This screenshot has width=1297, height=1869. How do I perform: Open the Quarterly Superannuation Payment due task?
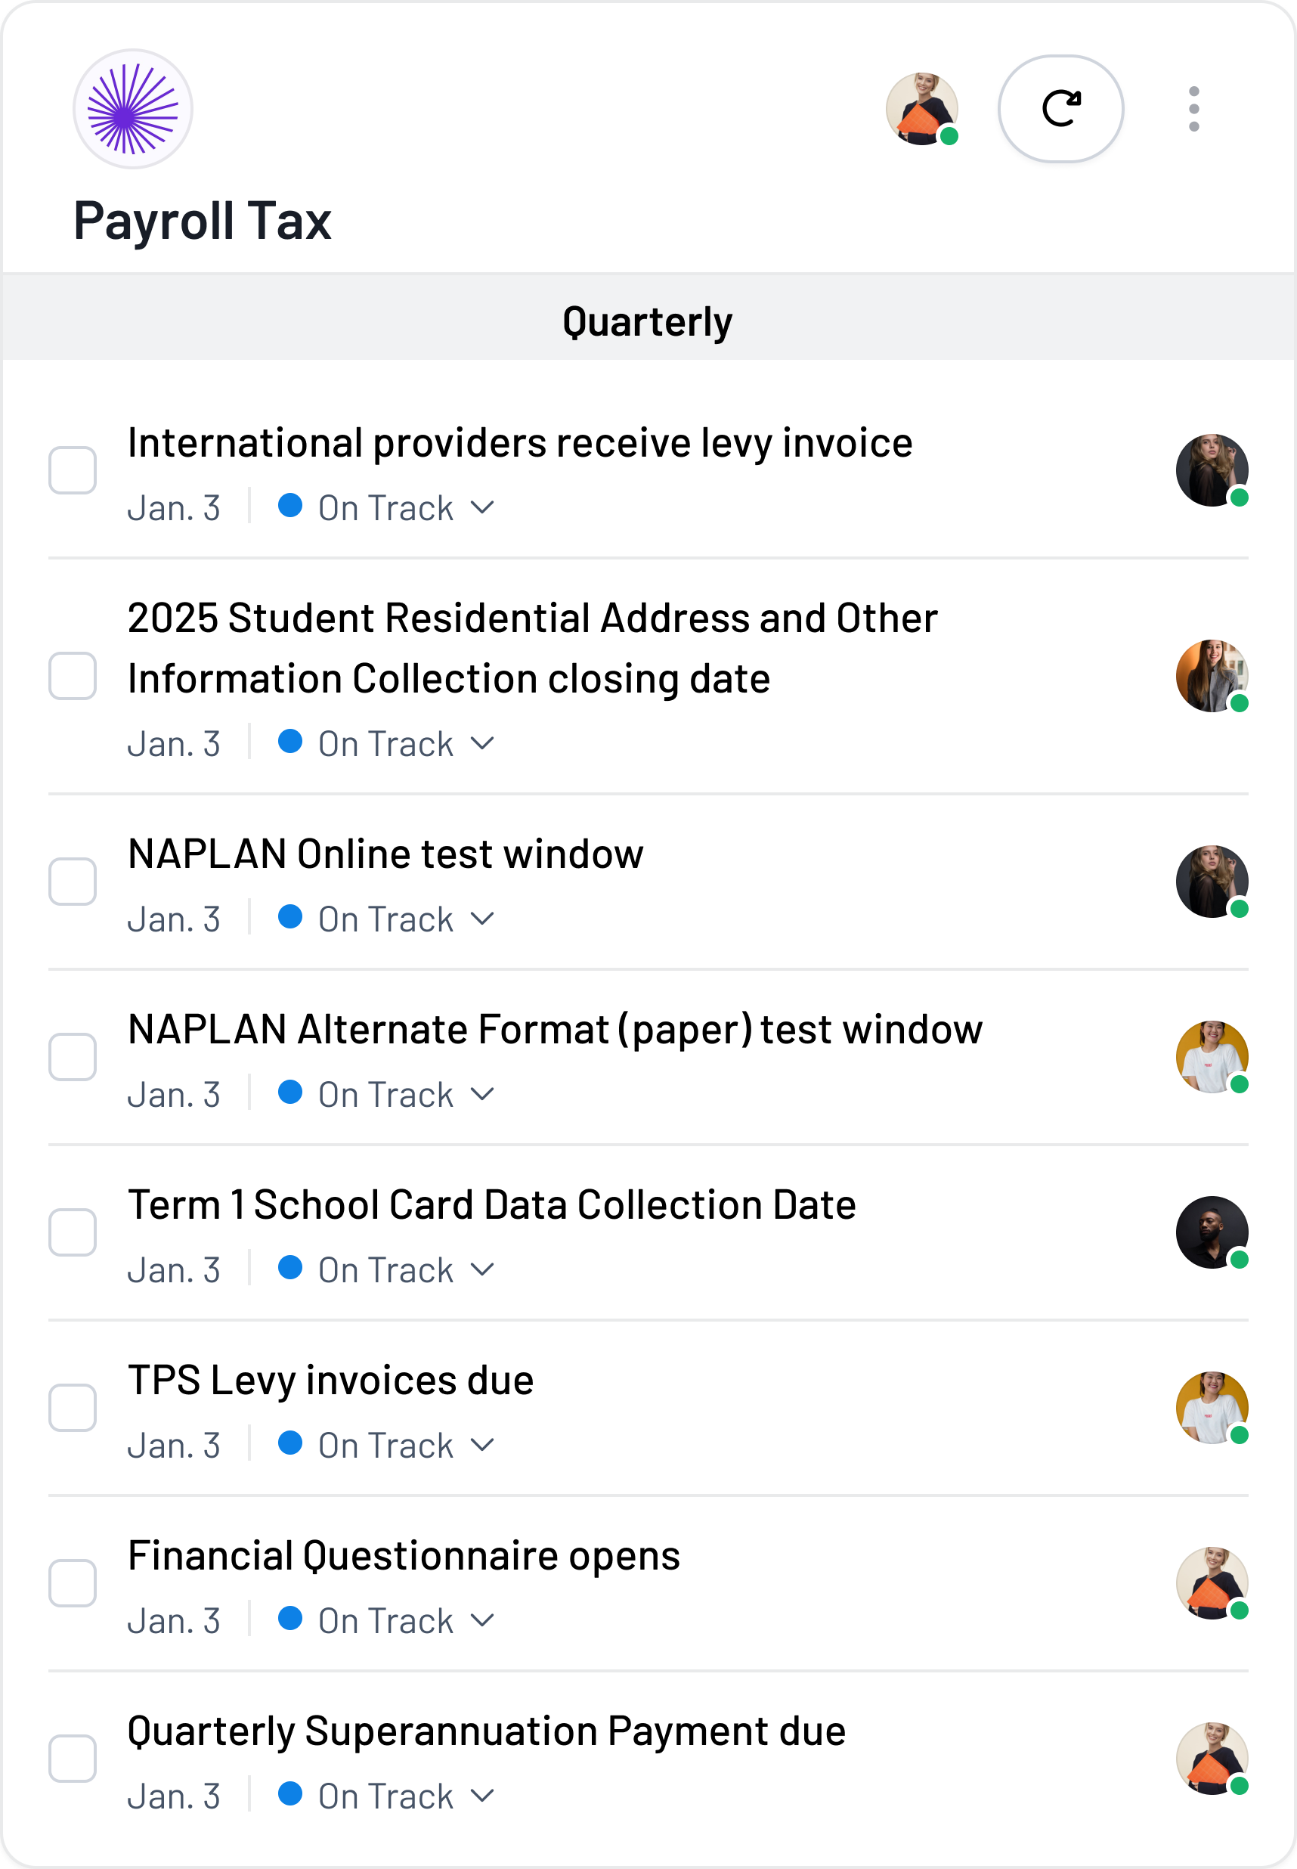pyautogui.click(x=486, y=1731)
